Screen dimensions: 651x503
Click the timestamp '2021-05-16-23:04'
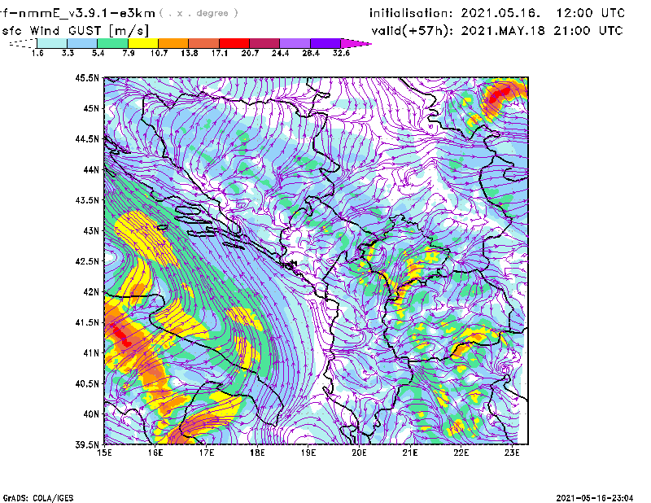[595, 498]
